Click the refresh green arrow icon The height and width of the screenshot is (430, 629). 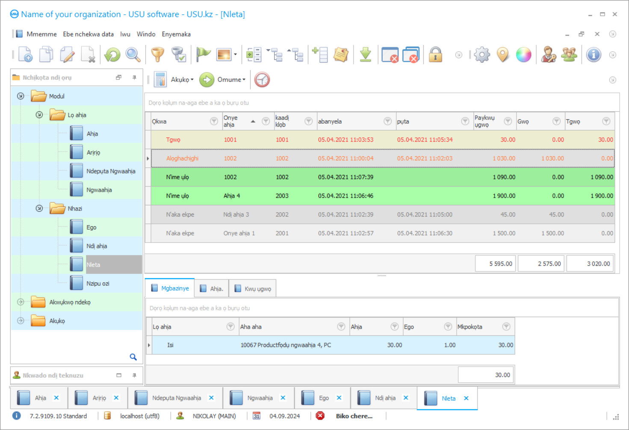click(112, 55)
